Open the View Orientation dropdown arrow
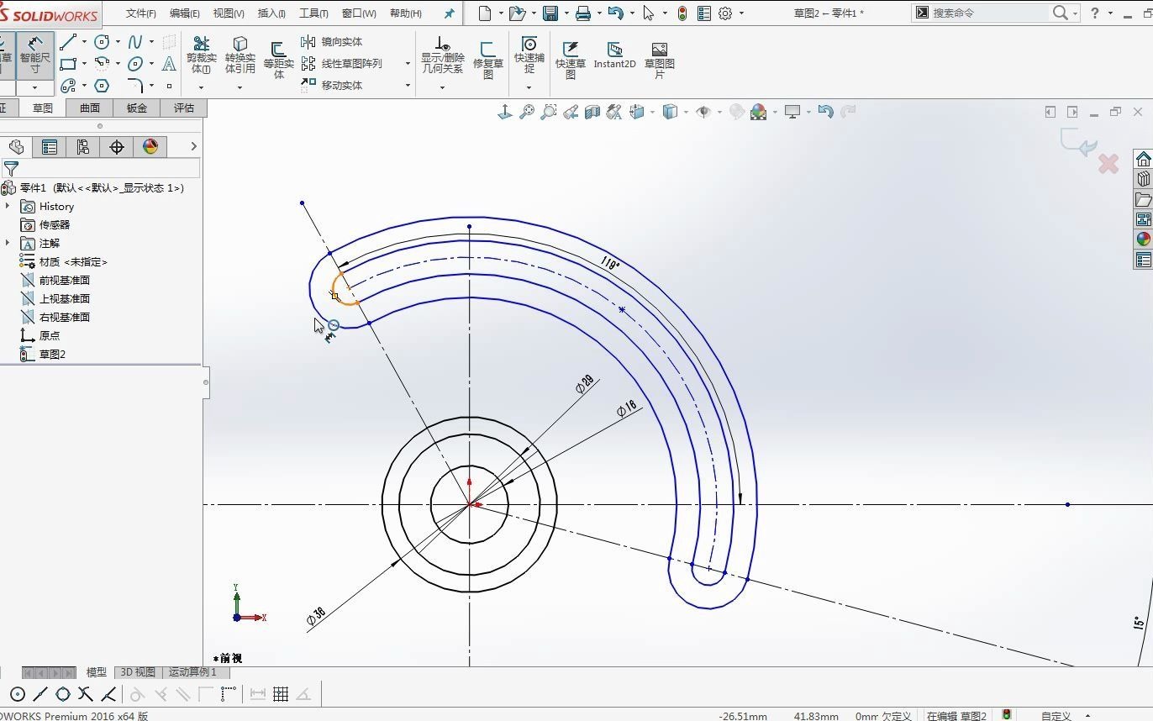The image size is (1153, 721). click(x=652, y=112)
